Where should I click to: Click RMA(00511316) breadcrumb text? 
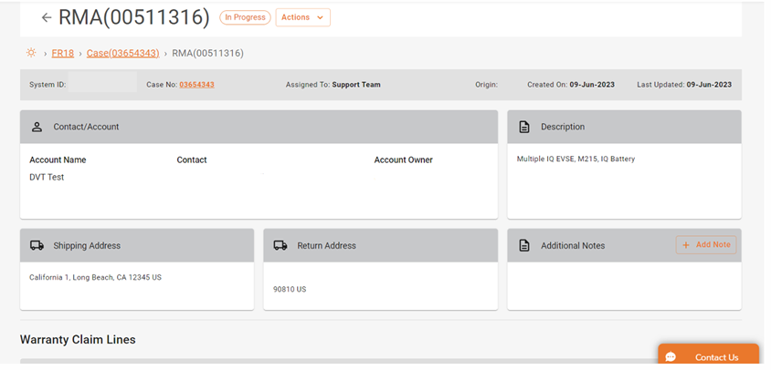(207, 53)
